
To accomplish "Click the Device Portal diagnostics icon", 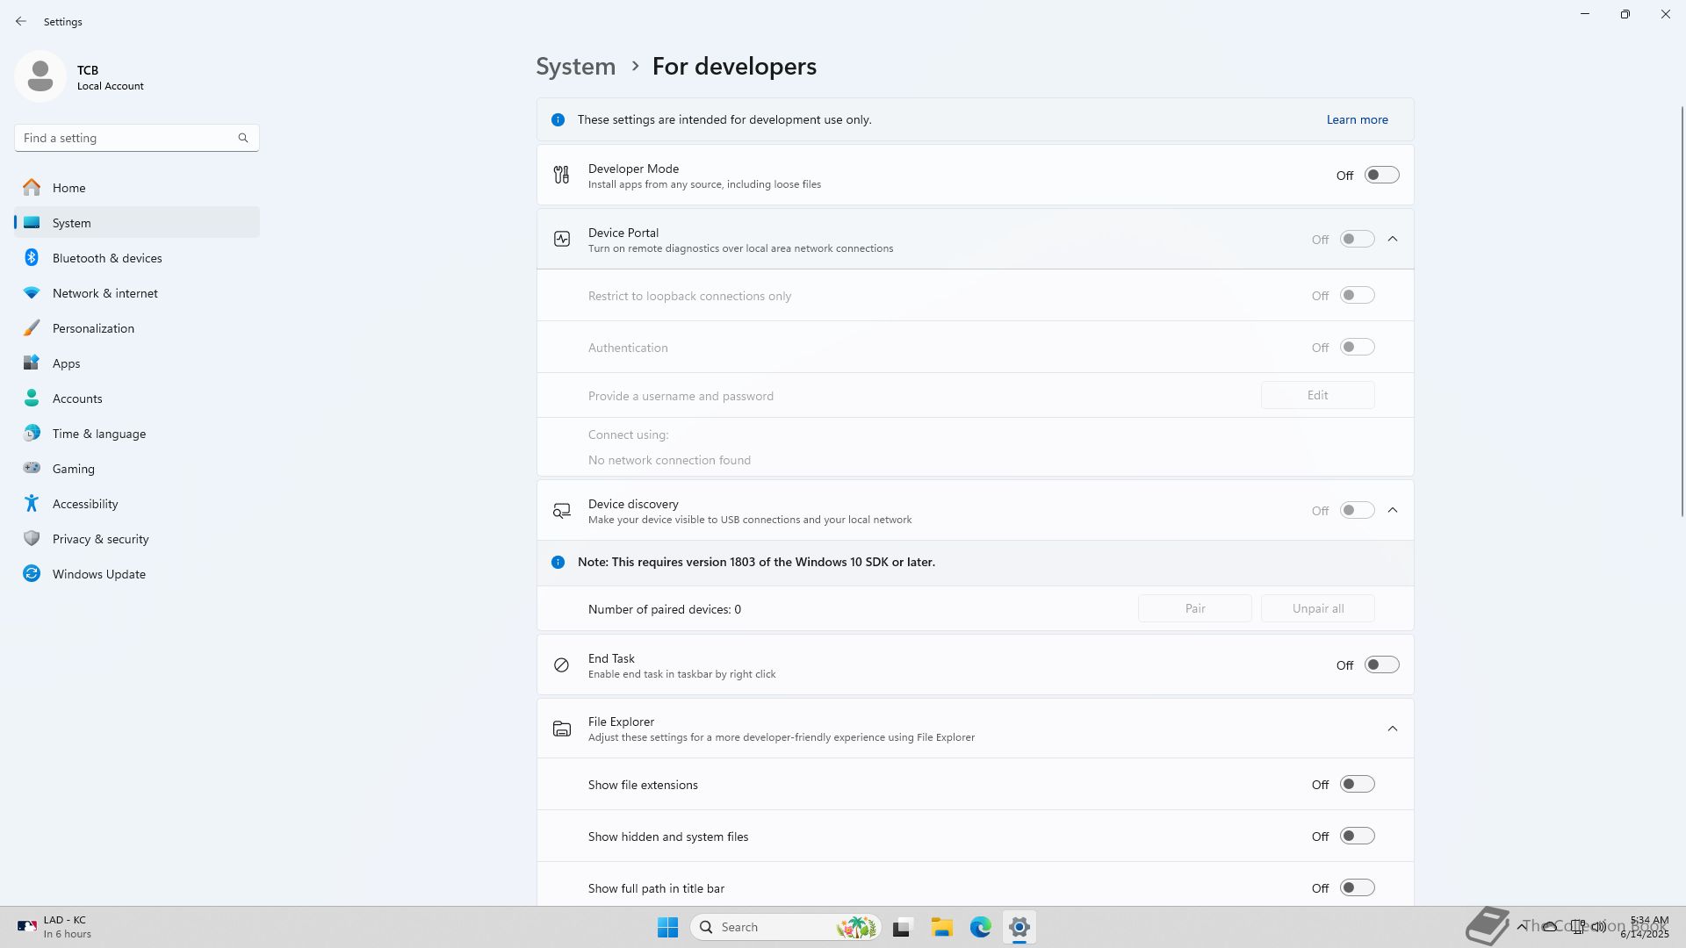I will pyautogui.click(x=561, y=239).
